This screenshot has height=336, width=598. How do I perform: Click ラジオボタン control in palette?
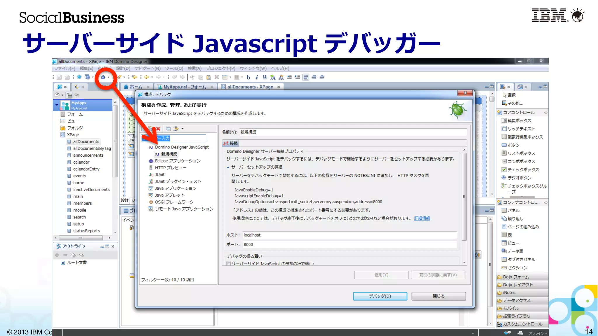(516, 178)
